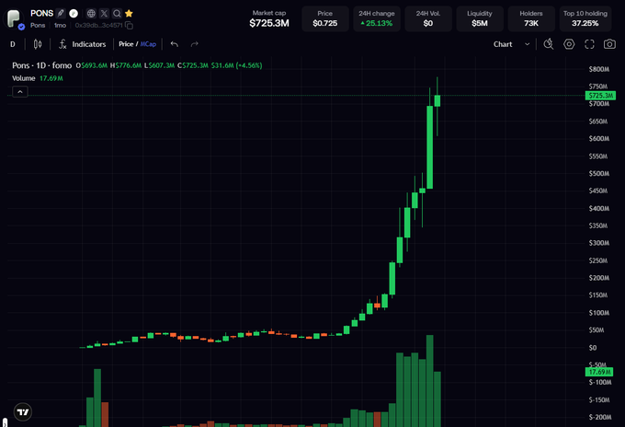Click the tallest green volume bar

click(430, 381)
